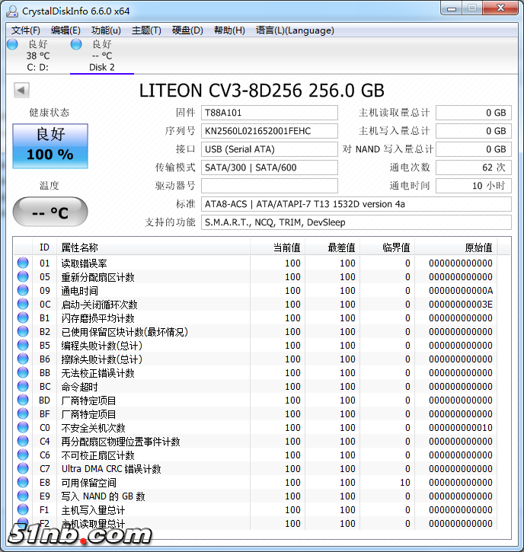
Task: Click the previous disk arrow button
Action: click(x=21, y=91)
